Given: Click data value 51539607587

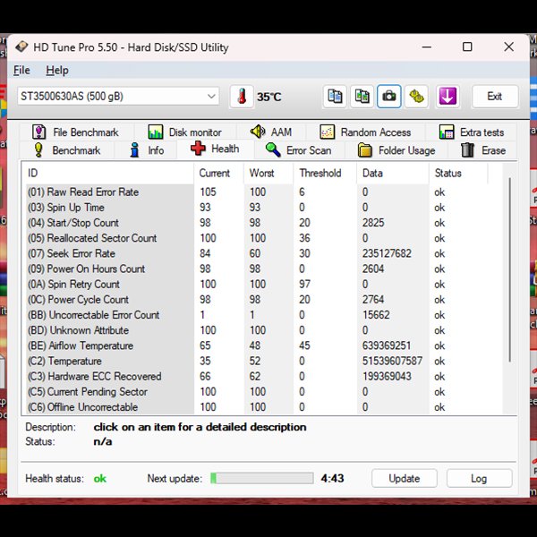Looking at the screenshot, I should (392, 361).
